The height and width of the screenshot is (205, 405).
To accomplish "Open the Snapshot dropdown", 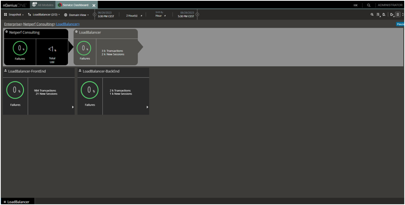I will (14, 15).
